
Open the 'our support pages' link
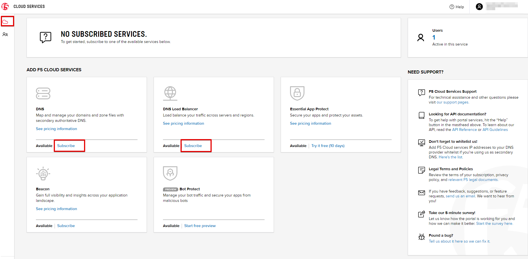tap(453, 102)
